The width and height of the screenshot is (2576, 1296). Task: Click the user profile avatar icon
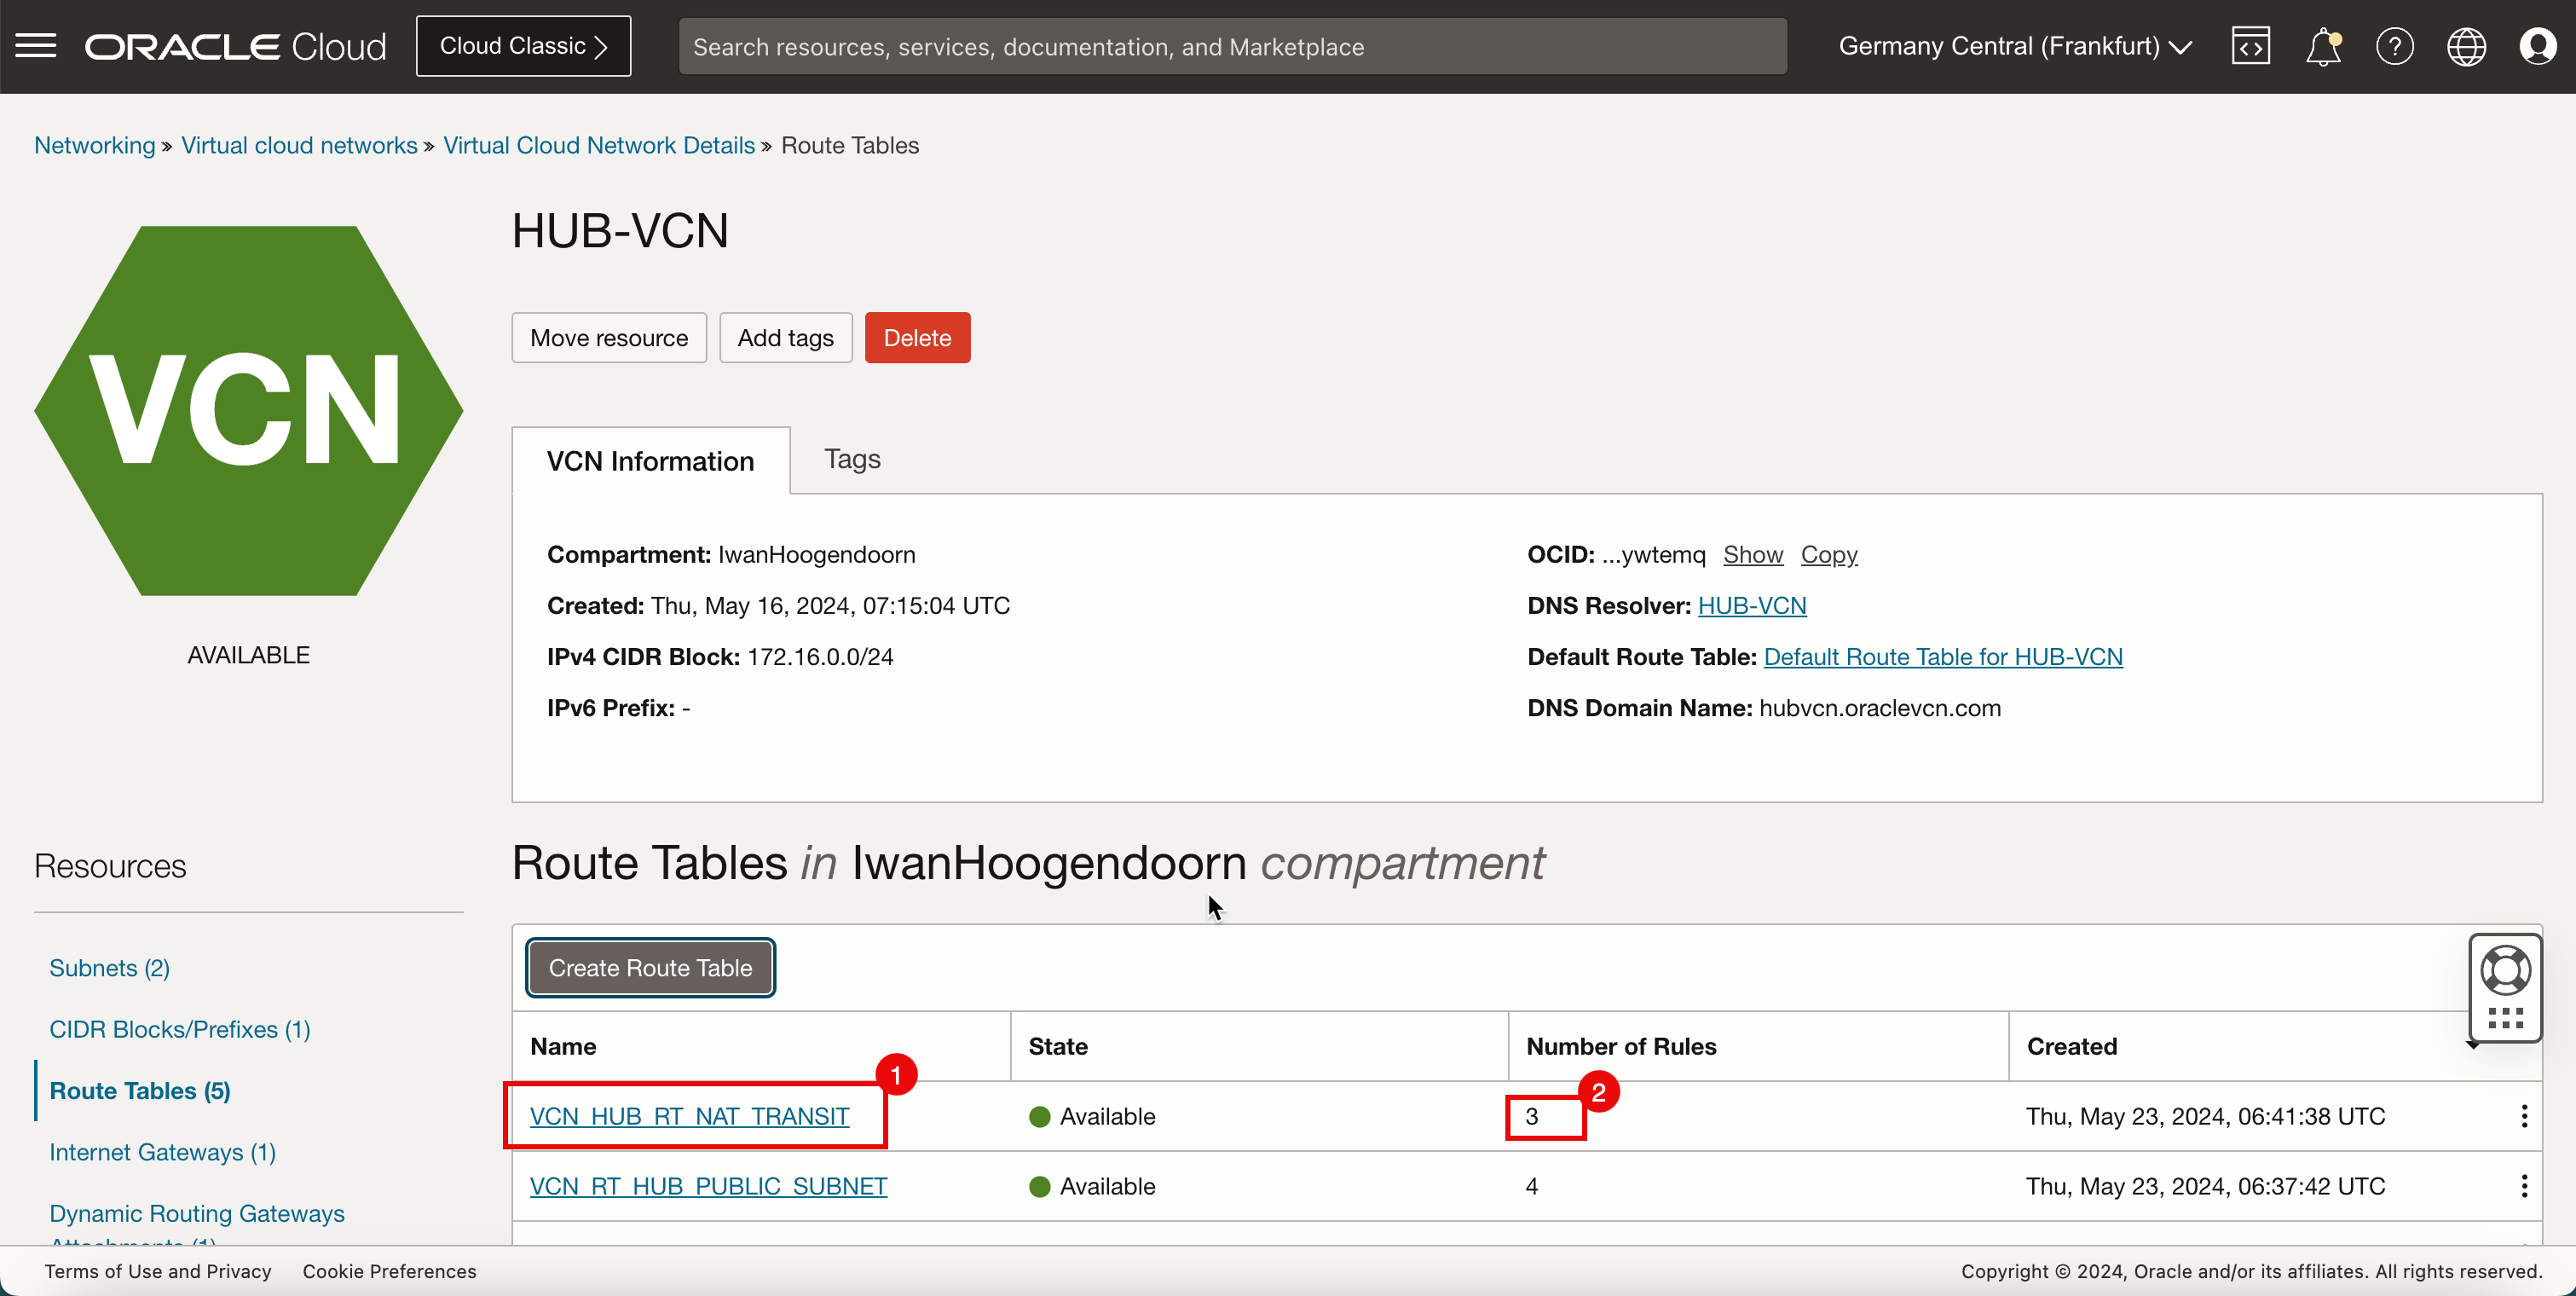2539,46
